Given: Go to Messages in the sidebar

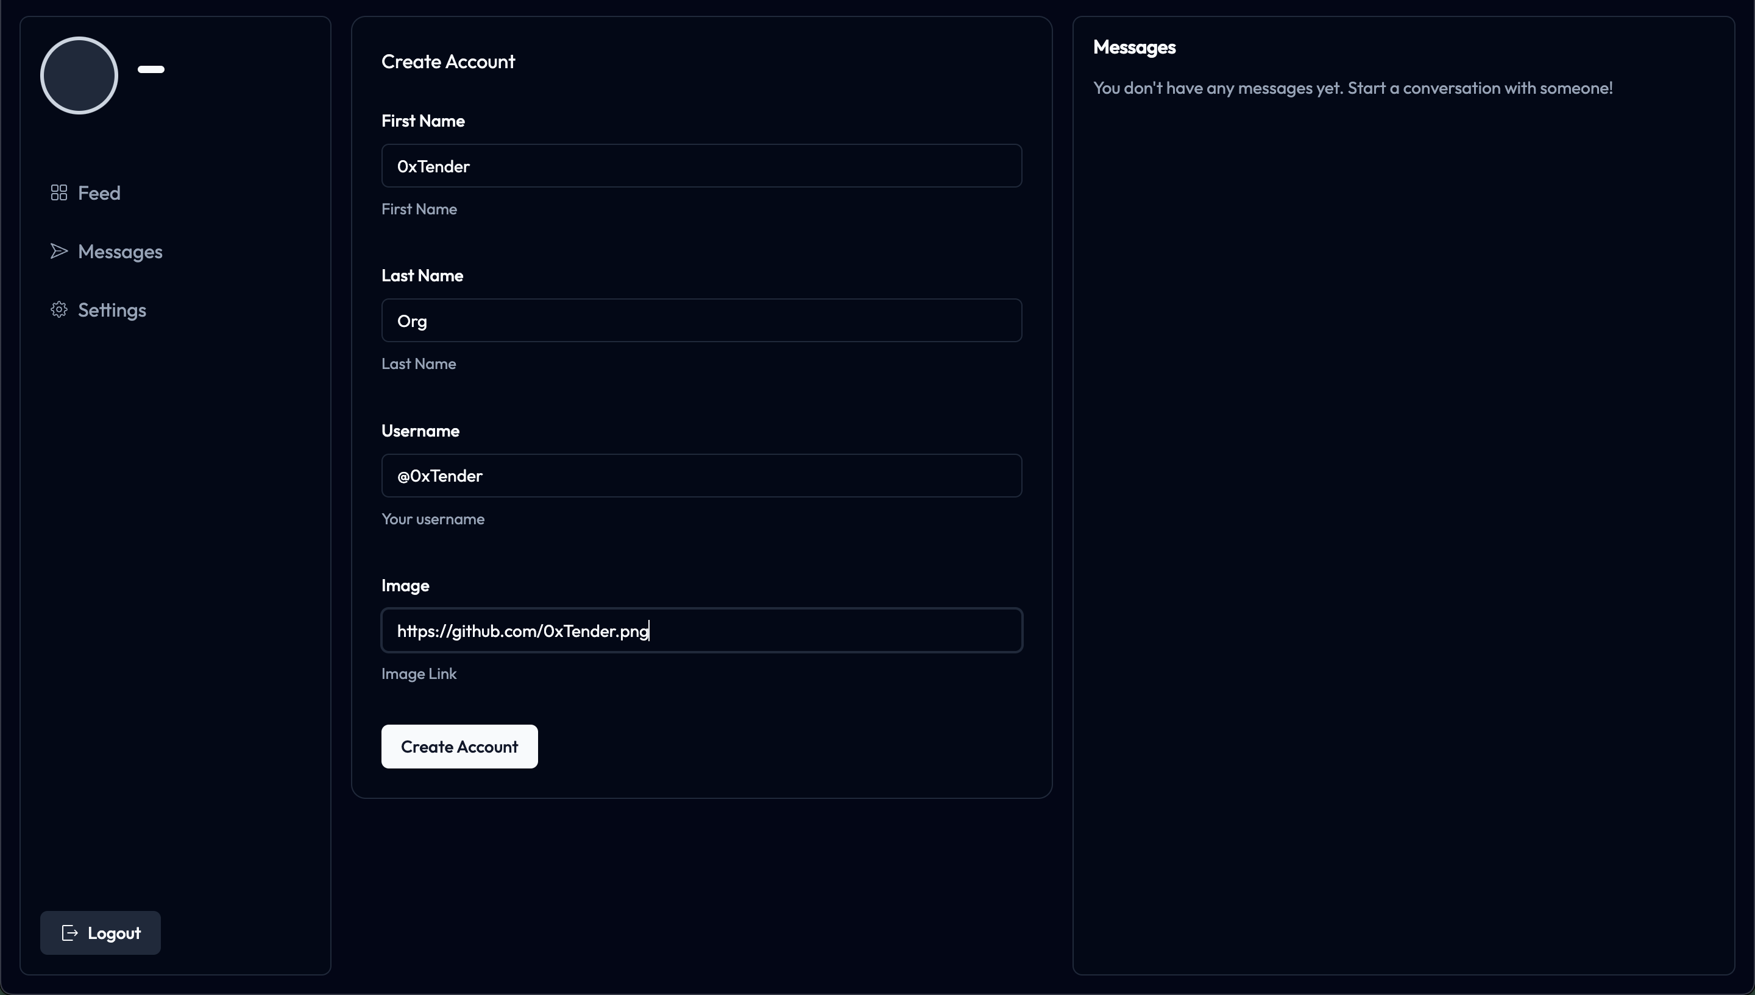Looking at the screenshot, I should [x=120, y=251].
